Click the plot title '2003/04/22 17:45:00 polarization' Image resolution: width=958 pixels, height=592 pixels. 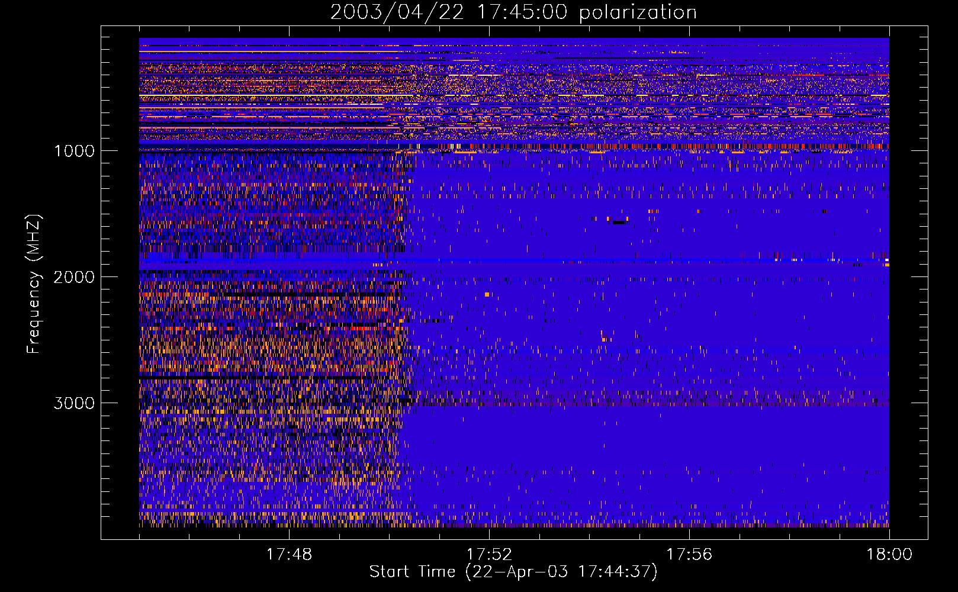(513, 12)
